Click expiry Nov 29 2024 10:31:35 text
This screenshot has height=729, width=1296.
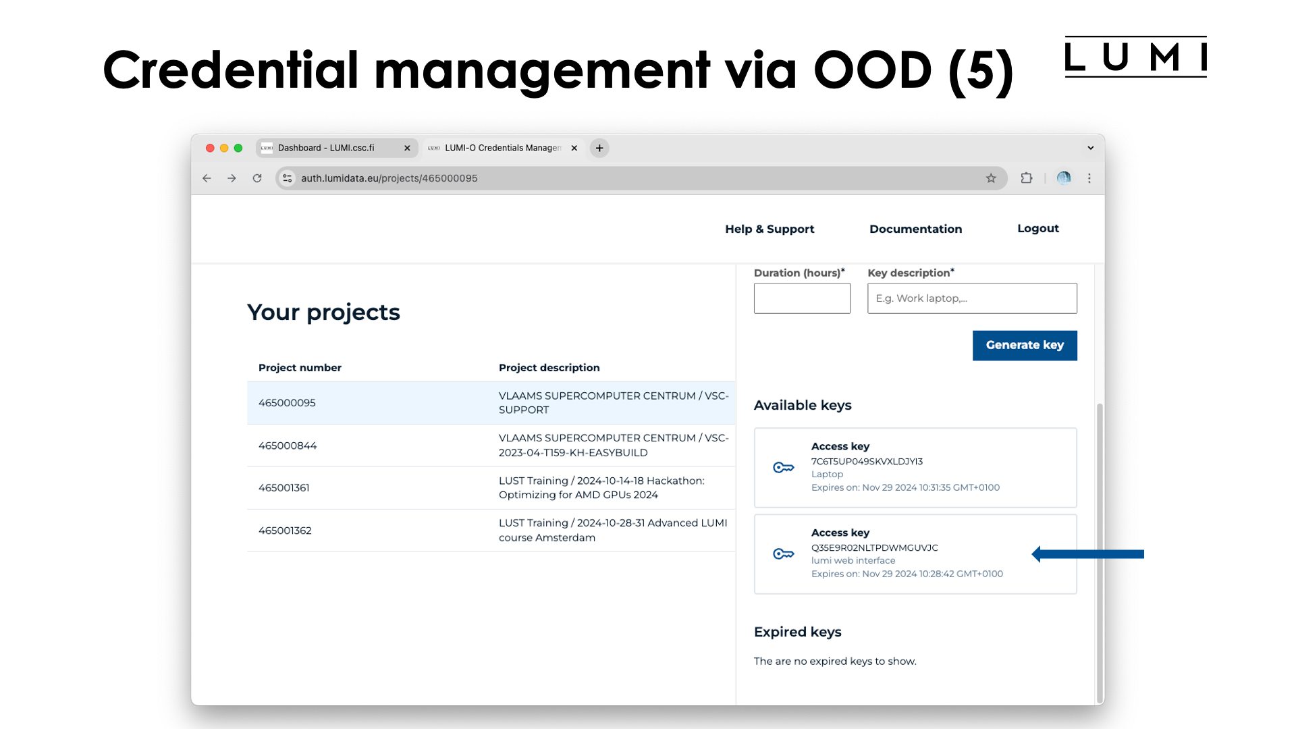point(906,487)
